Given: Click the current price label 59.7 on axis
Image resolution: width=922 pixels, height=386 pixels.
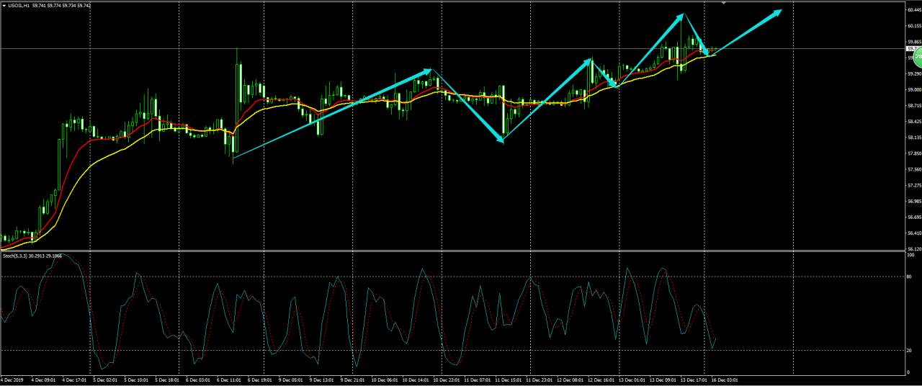Looking at the screenshot, I should (912, 49).
